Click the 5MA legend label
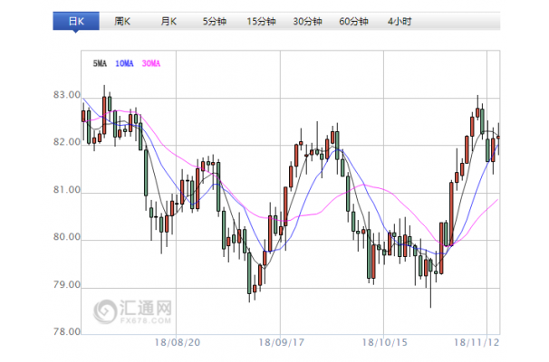Screen dimensions: 549x362 click(100, 63)
